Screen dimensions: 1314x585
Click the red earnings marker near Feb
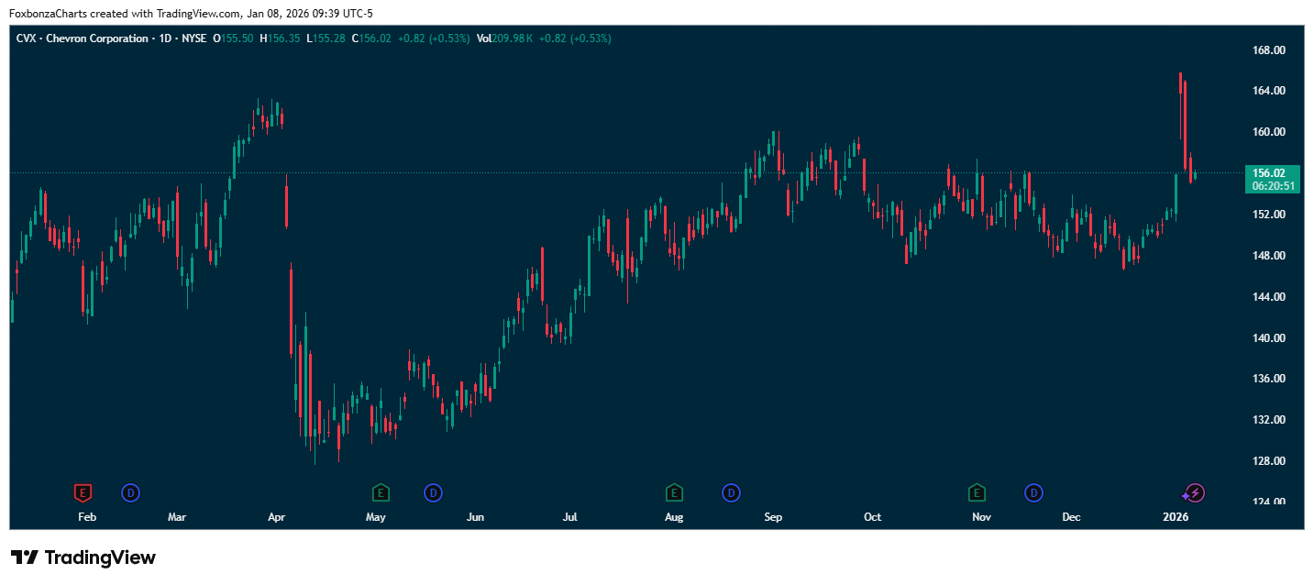83,493
